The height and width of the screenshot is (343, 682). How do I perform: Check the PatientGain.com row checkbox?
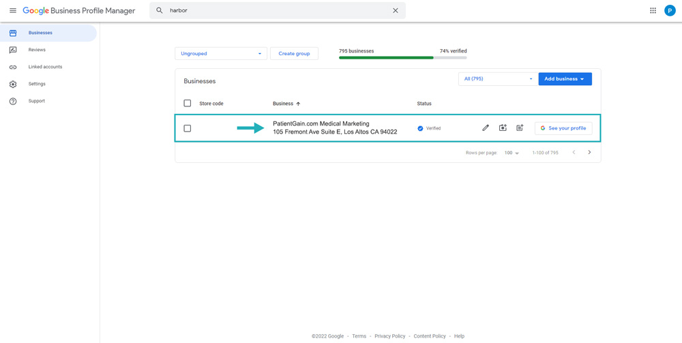[188, 128]
